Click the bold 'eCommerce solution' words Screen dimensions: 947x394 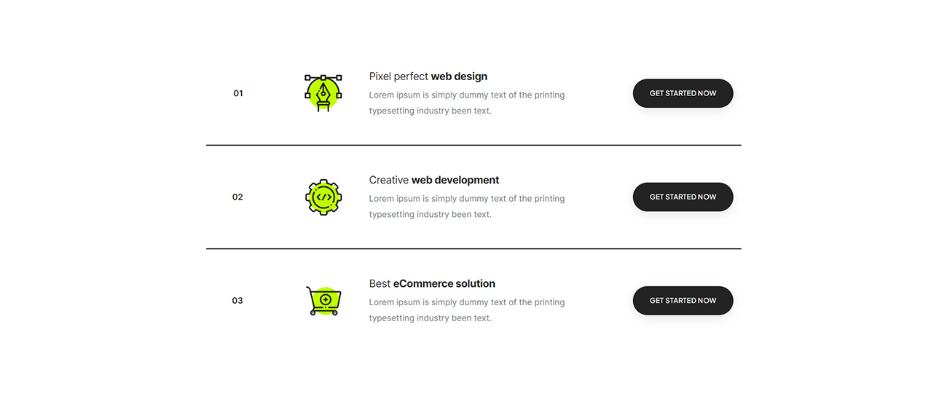[x=444, y=284]
